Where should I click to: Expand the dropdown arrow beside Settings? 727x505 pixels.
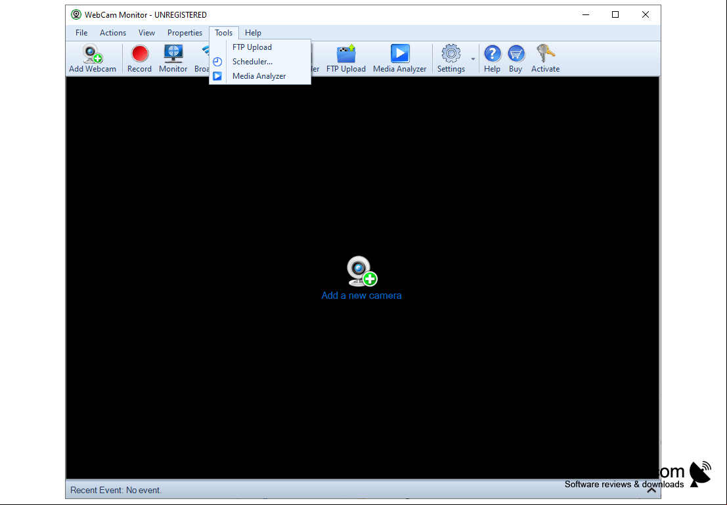[x=473, y=59]
